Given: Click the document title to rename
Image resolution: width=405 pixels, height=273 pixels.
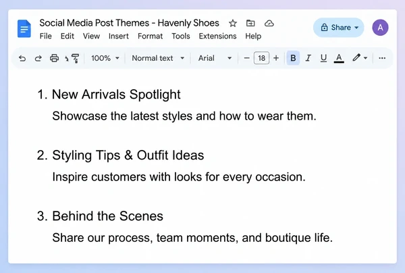Looking at the screenshot, I should [x=129, y=23].
